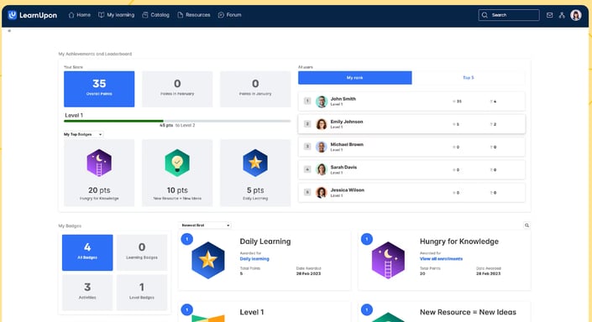Open the Daily learning link
Viewport: 592px width, 322px height.
tap(254, 259)
